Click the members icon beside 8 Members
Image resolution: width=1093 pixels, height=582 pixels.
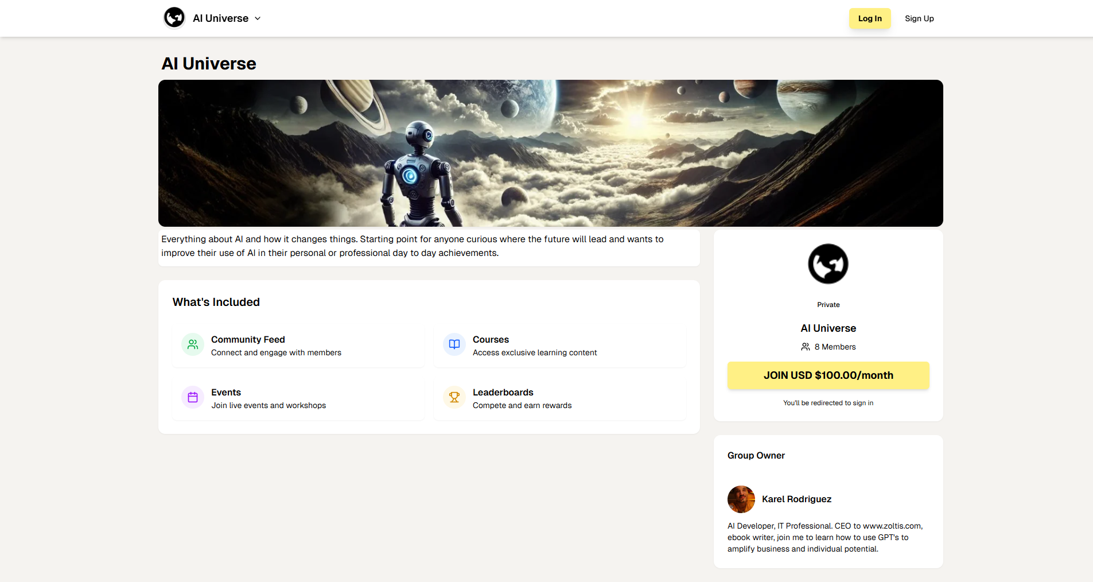click(x=806, y=347)
